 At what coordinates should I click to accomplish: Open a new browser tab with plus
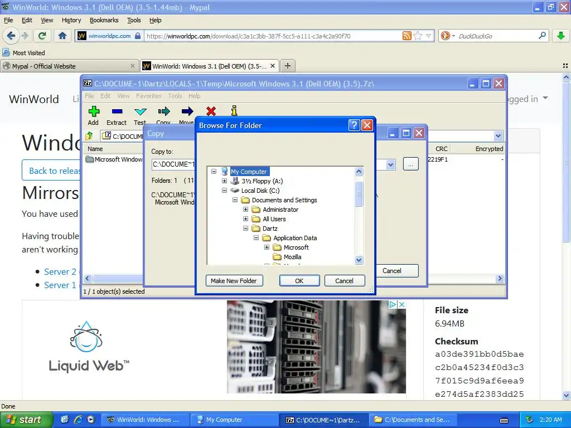pos(288,66)
